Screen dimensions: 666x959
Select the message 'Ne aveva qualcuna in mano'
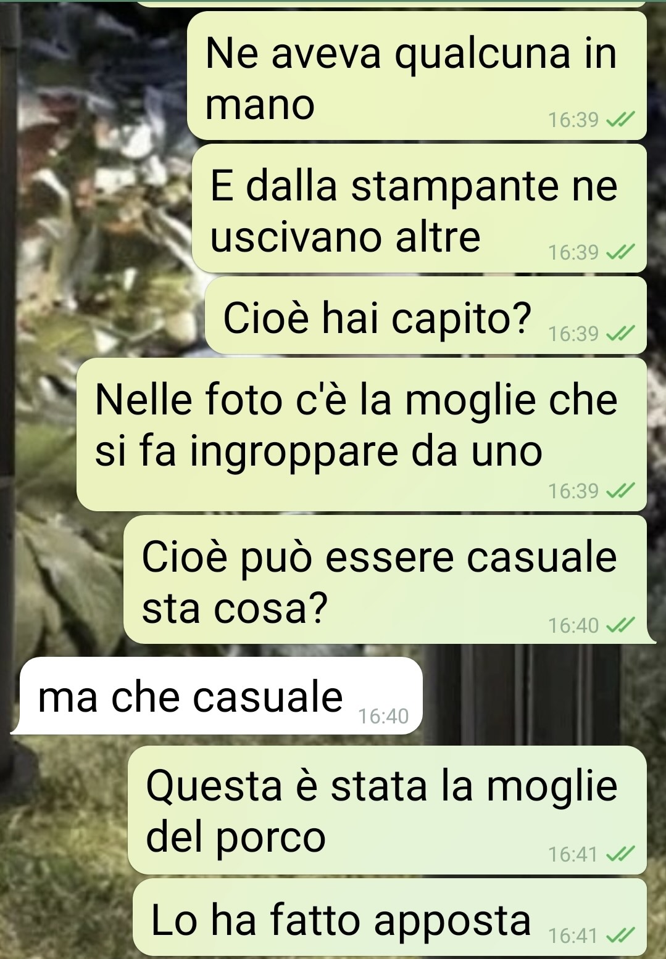pos(417,76)
